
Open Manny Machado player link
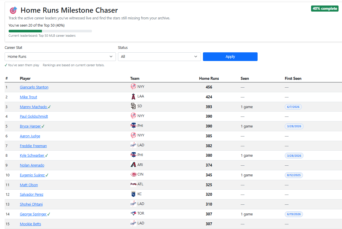(33, 107)
